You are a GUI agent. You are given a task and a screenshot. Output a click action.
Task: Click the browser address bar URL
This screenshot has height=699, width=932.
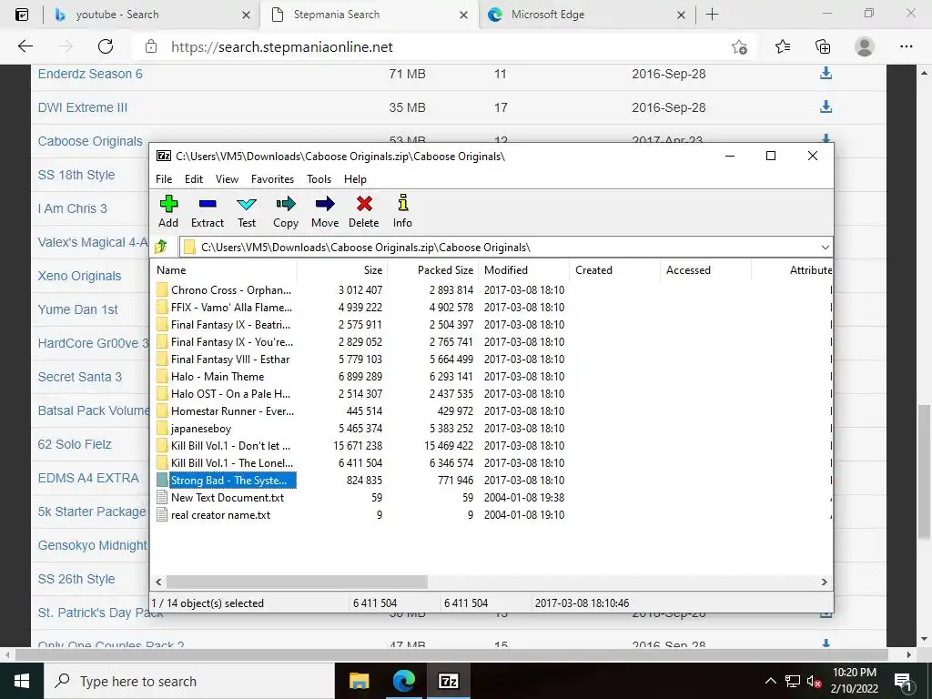coord(282,47)
